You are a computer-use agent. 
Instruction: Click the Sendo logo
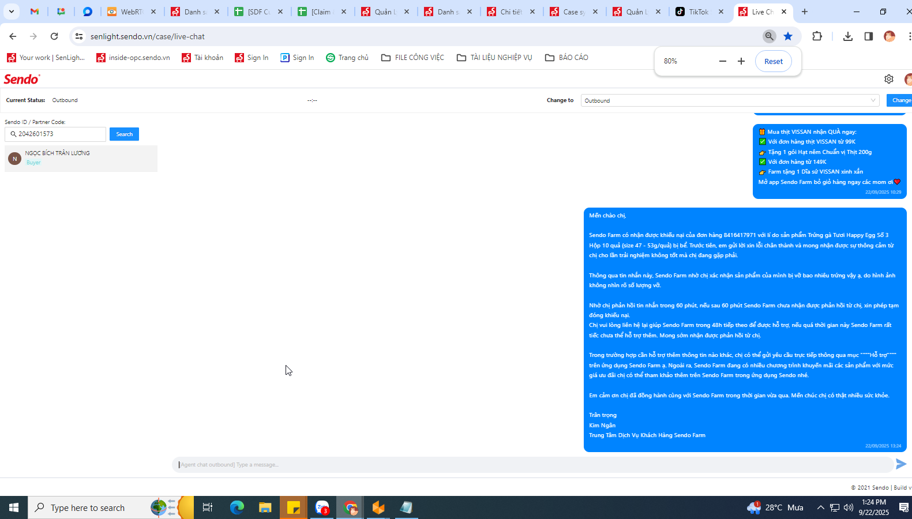click(x=22, y=79)
